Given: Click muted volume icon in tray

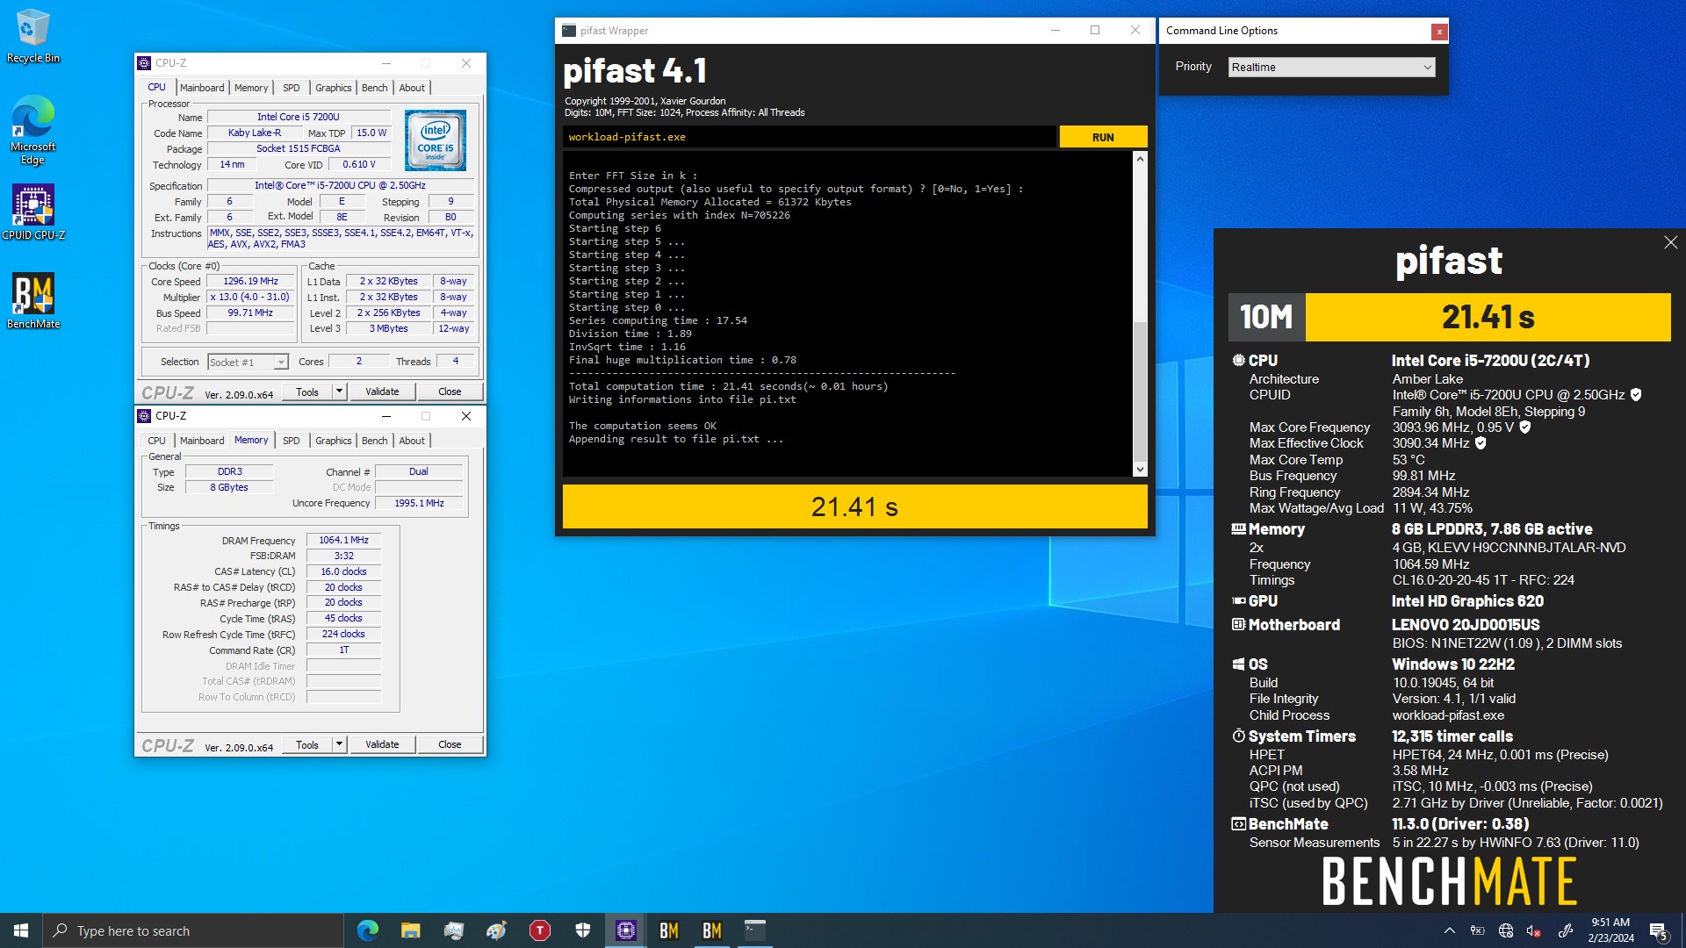Looking at the screenshot, I should click(x=1533, y=930).
